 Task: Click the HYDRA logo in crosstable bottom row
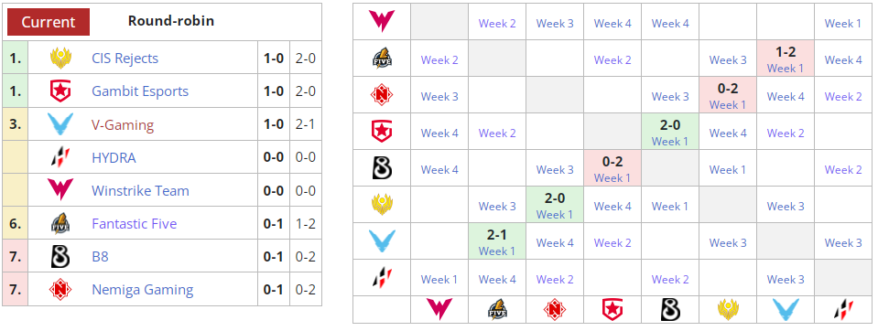[x=842, y=309]
